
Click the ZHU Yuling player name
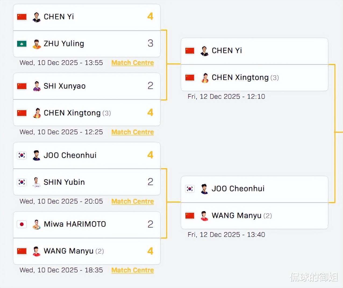click(64, 44)
